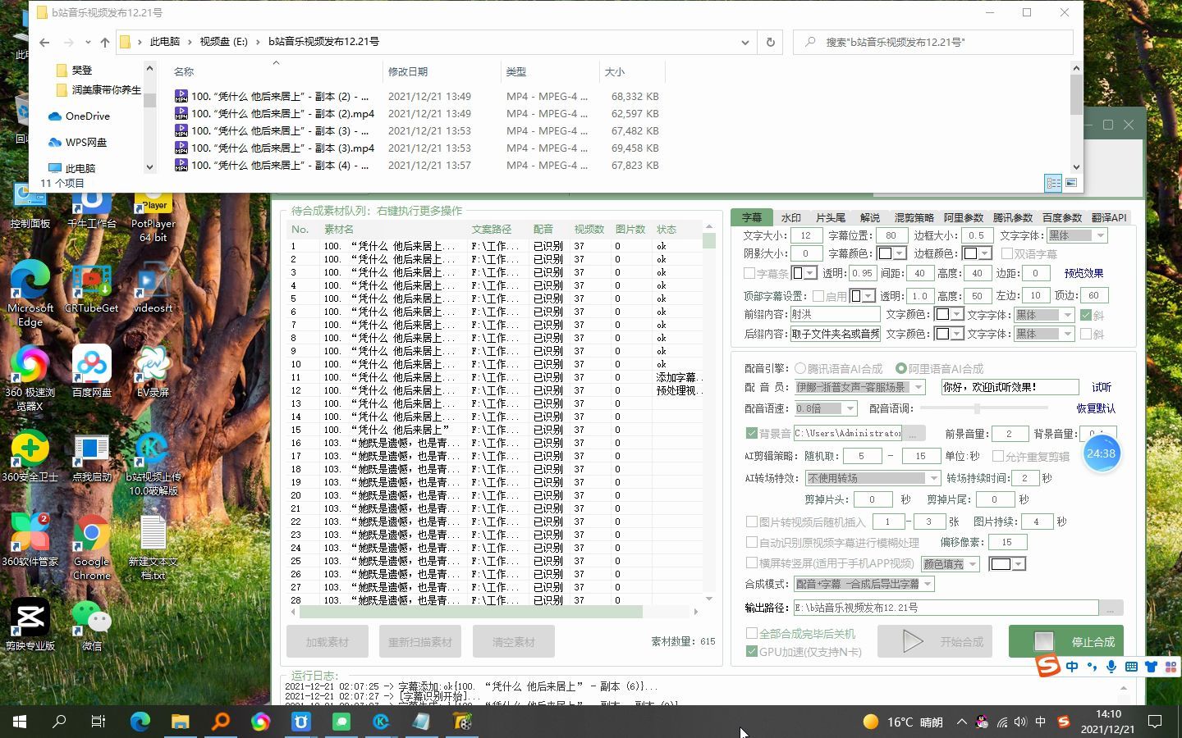Viewport: 1182px width, 738px height.
Task: Launch 360 极速浏览器X from desktop
Action: point(30,377)
